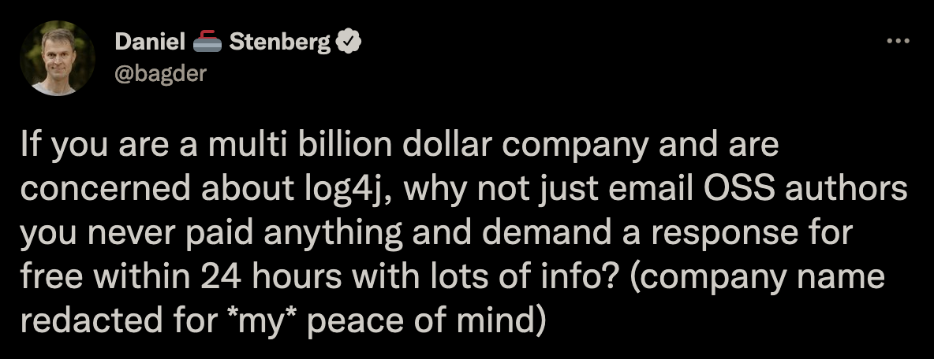The width and height of the screenshot is (934, 359).
Task: Click the curling stone emoji in name
Action: (207, 43)
